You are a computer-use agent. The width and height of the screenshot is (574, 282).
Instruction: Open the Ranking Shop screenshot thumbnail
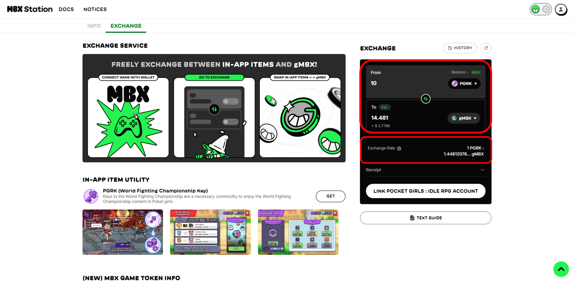(298, 232)
